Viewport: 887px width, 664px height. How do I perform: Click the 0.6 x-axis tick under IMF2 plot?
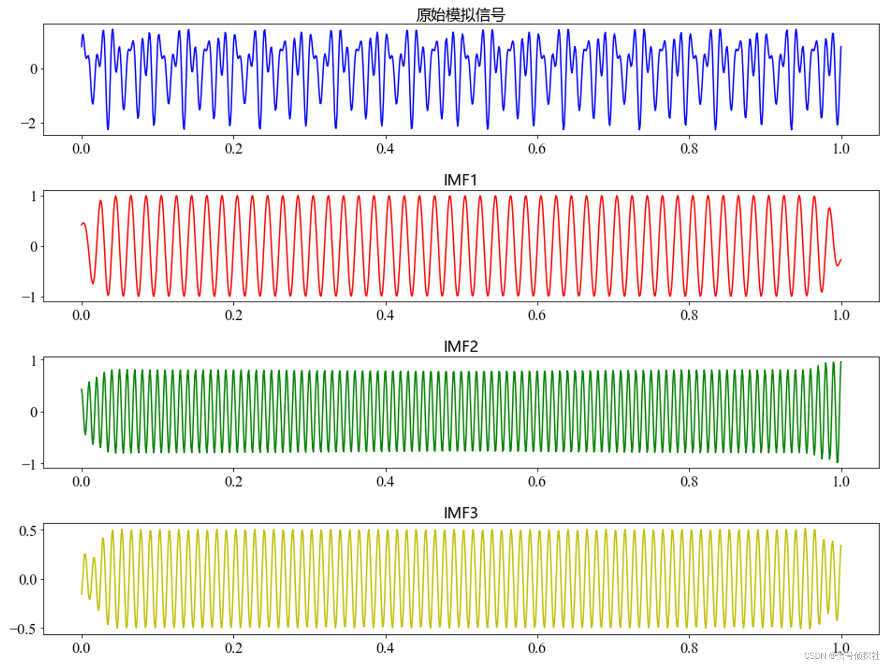click(537, 482)
